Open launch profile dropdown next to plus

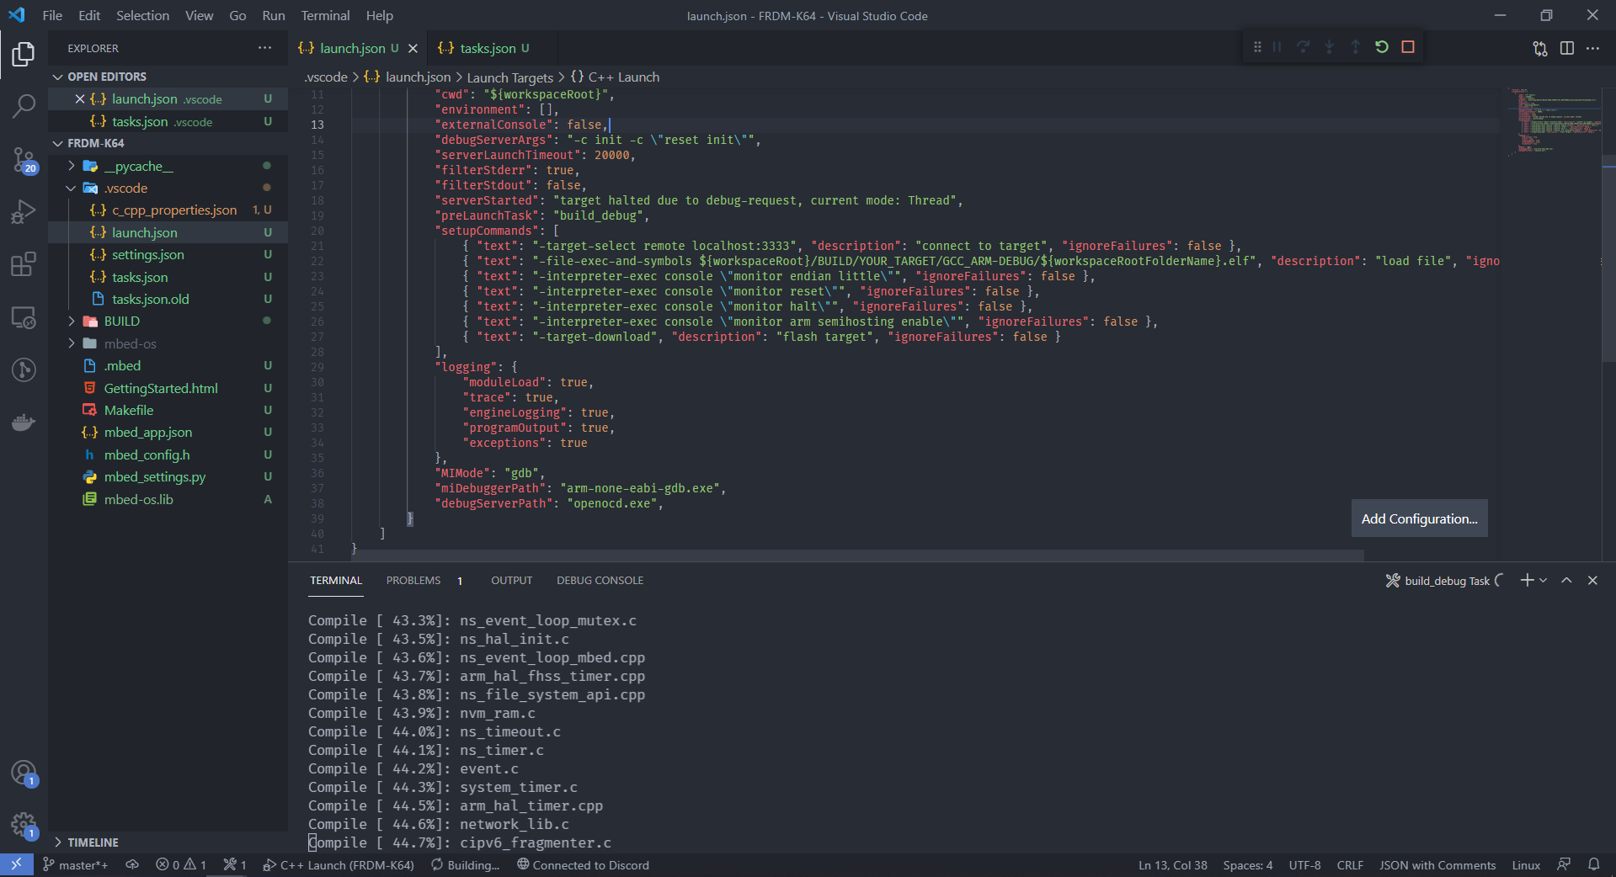click(x=1543, y=581)
